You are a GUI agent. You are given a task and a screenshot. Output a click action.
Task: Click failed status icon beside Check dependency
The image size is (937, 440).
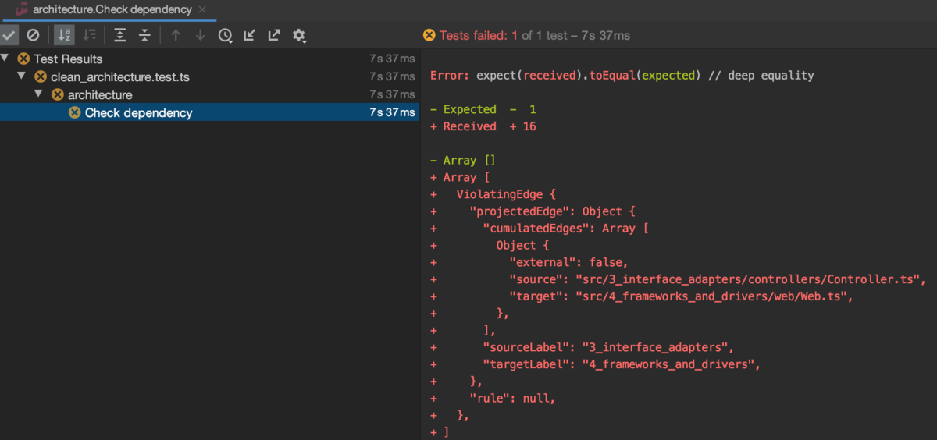pyautogui.click(x=74, y=112)
